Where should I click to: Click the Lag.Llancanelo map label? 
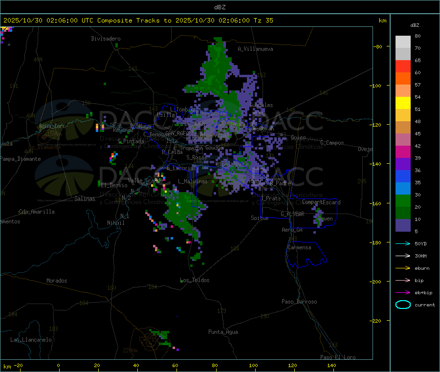pyautogui.click(x=31, y=340)
